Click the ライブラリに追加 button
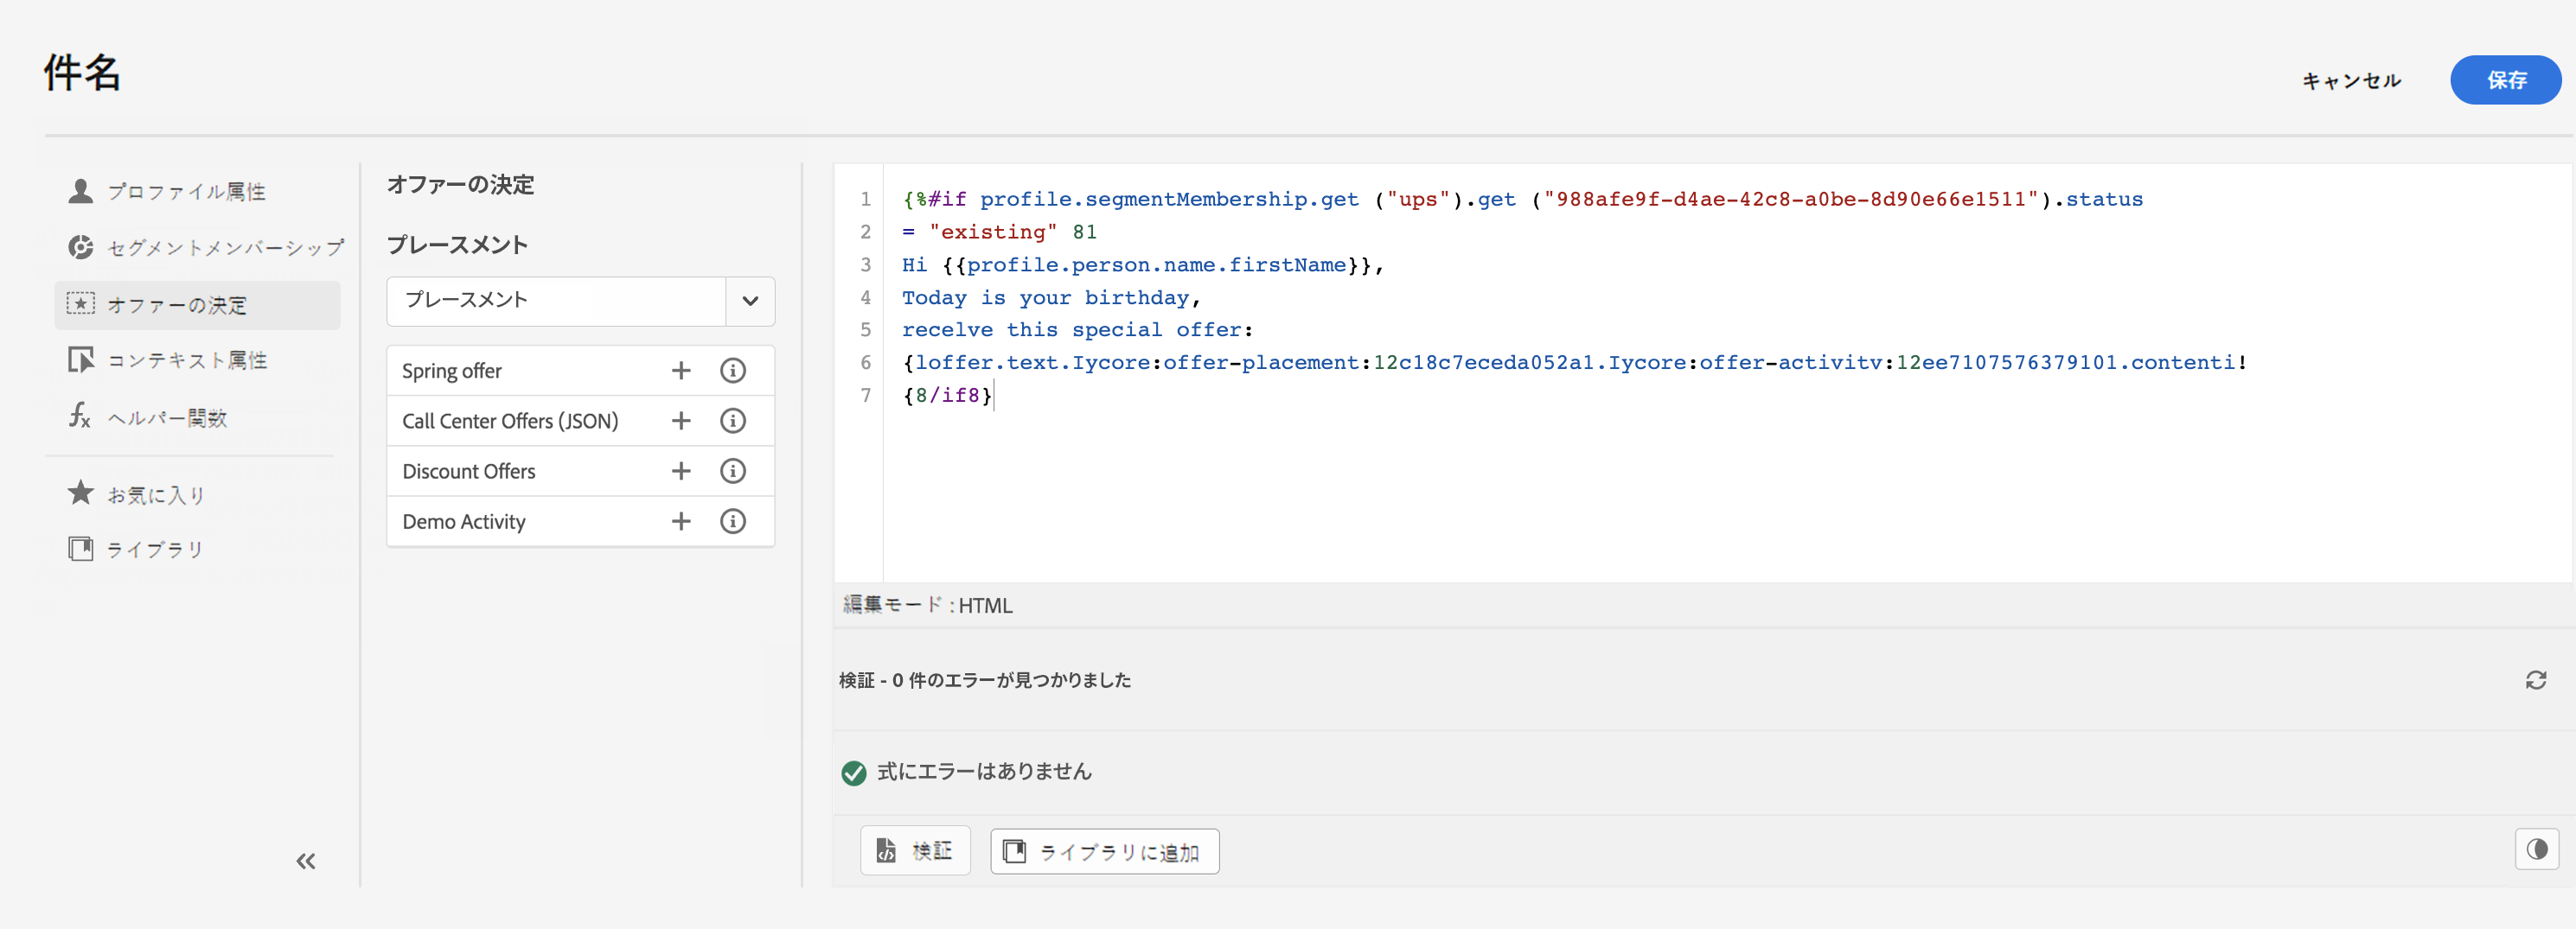 click(x=1104, y=851)
